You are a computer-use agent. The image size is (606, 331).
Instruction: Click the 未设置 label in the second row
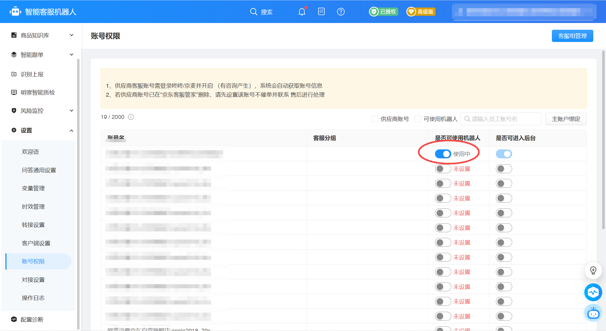click(x=462, y=169)
